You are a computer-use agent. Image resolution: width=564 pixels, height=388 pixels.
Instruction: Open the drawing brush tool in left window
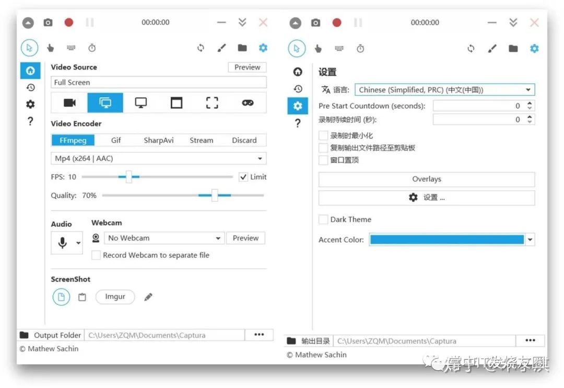[221, 48]
